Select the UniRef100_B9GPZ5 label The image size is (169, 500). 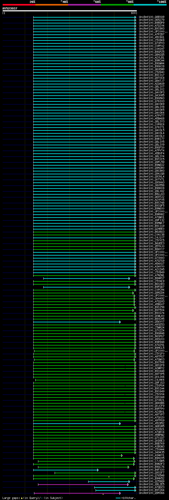point(152,52)
